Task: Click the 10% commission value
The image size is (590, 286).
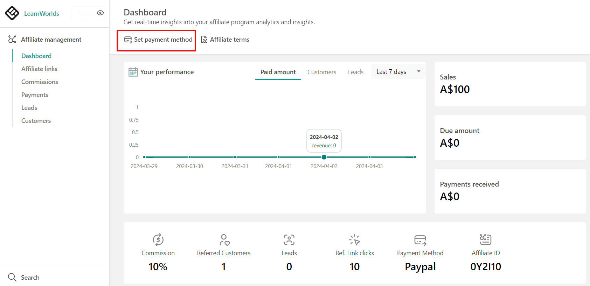Action: click(158, 267)
